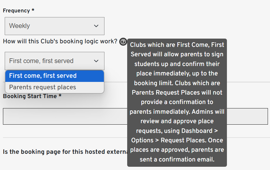Screen dimensions: 270x170
Task: Click the tooltip's opening 'Clubs which are First Come' line
Action: pos(177,45)
